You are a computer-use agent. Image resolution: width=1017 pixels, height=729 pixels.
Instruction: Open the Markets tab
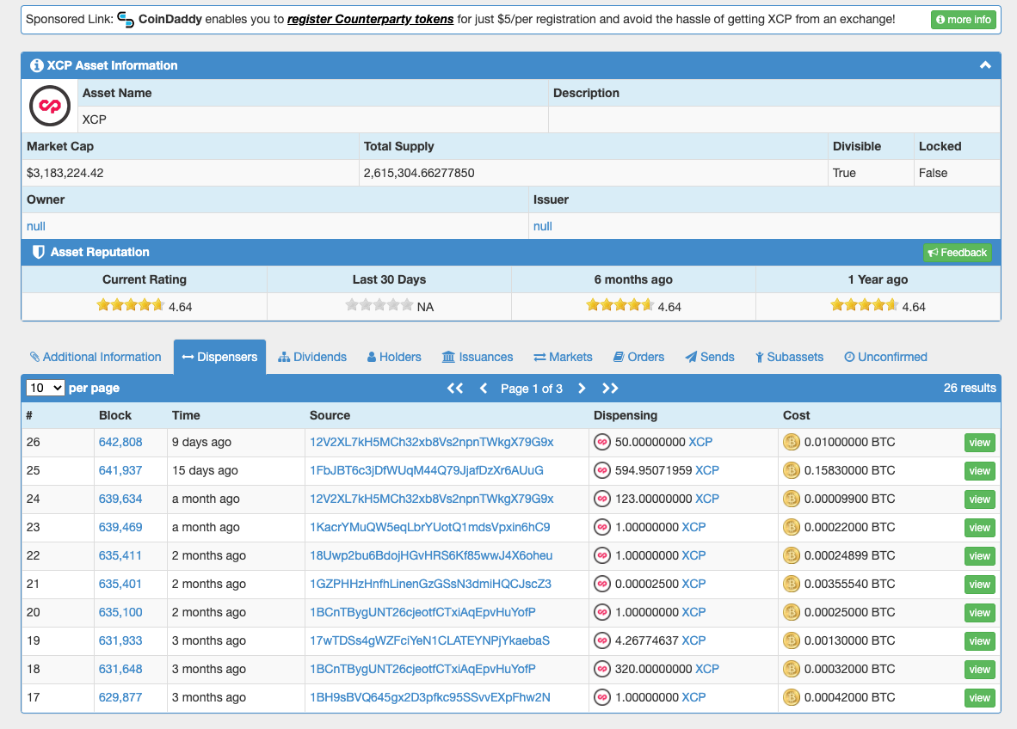coord(563,357)
